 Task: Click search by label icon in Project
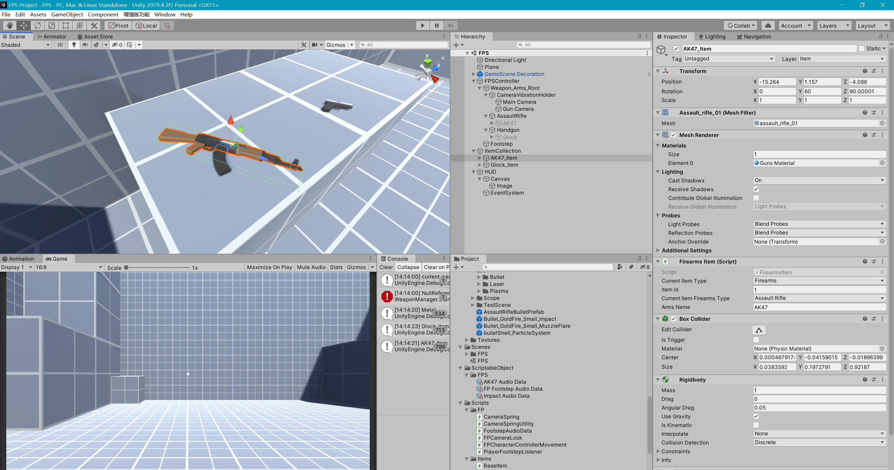tap(631, 267)
